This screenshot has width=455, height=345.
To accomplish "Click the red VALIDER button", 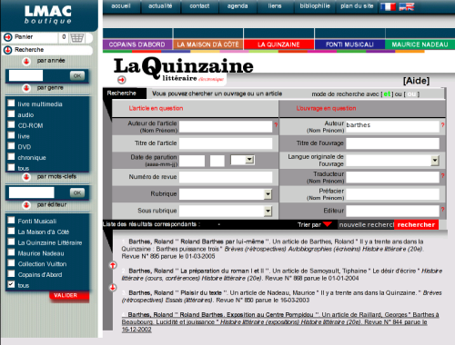I will click(69, 296).
